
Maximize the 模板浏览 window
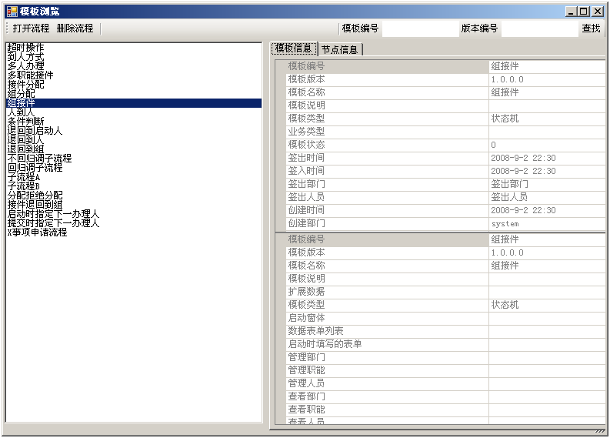(584, 12)
